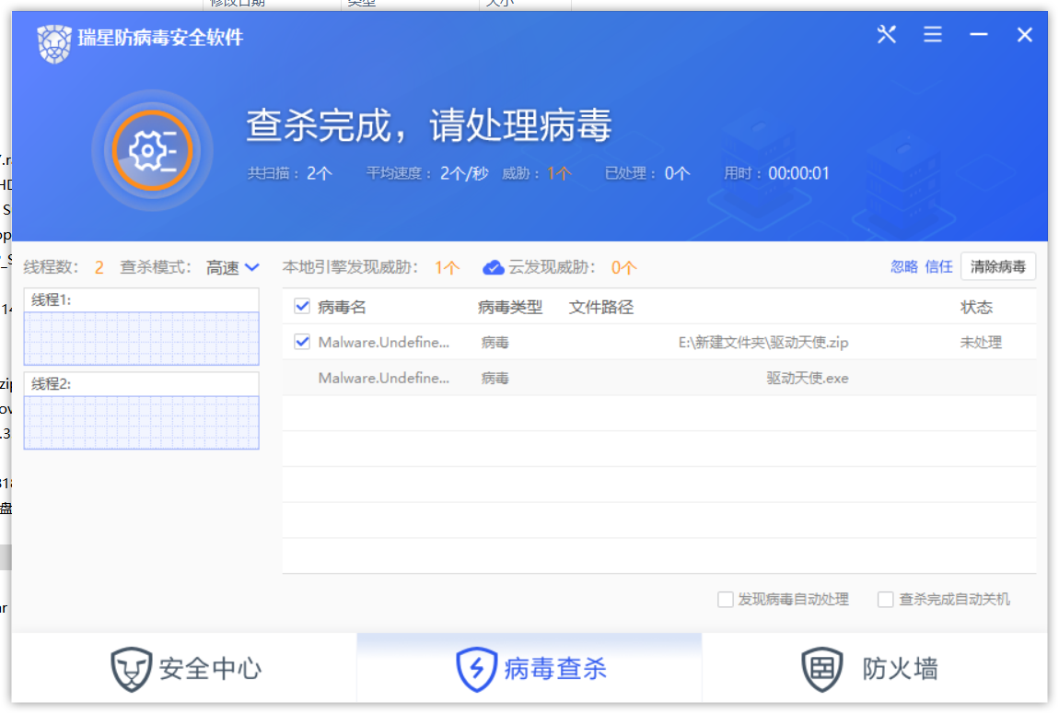This screenshot has height=714, width=1059.
Task: Click the Rising lion shield logo
Action: tap(54, 43)
